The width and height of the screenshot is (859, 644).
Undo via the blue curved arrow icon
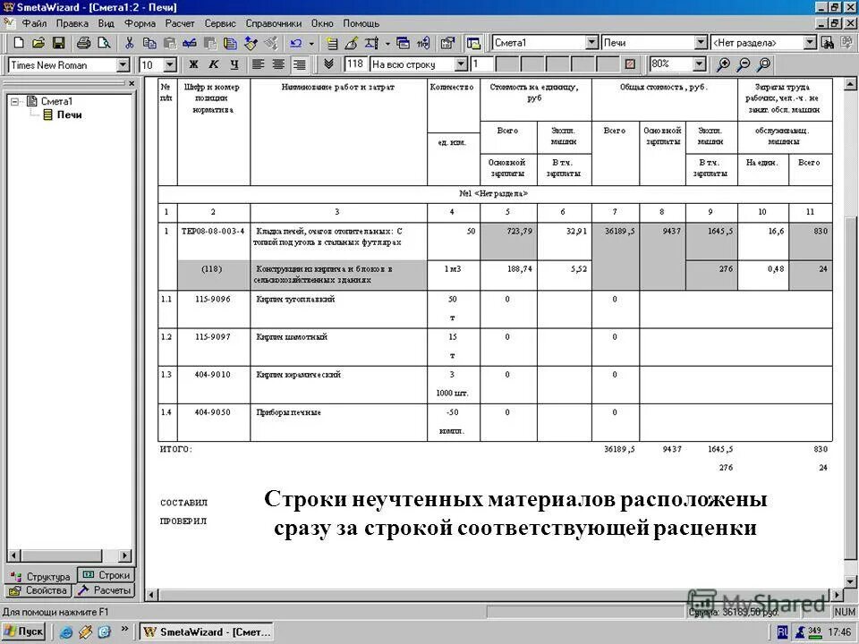pos(296,43)
